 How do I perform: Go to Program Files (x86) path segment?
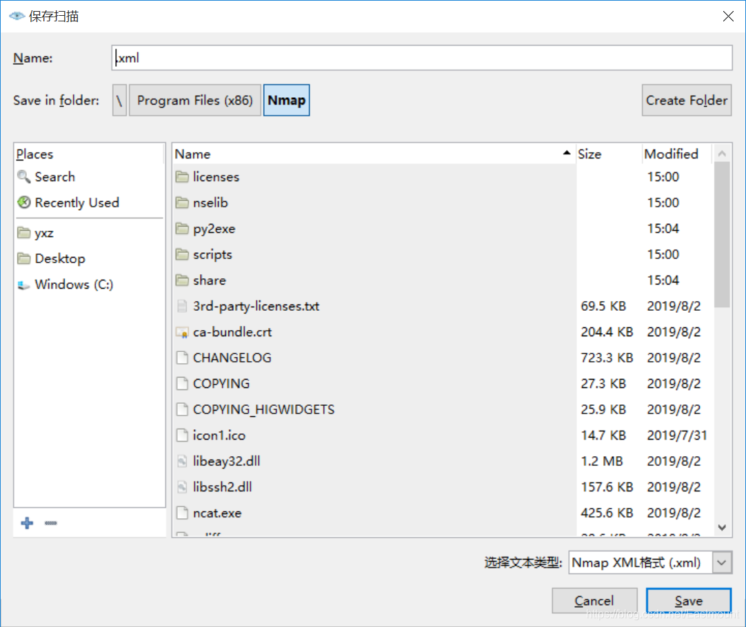(195, 101)
